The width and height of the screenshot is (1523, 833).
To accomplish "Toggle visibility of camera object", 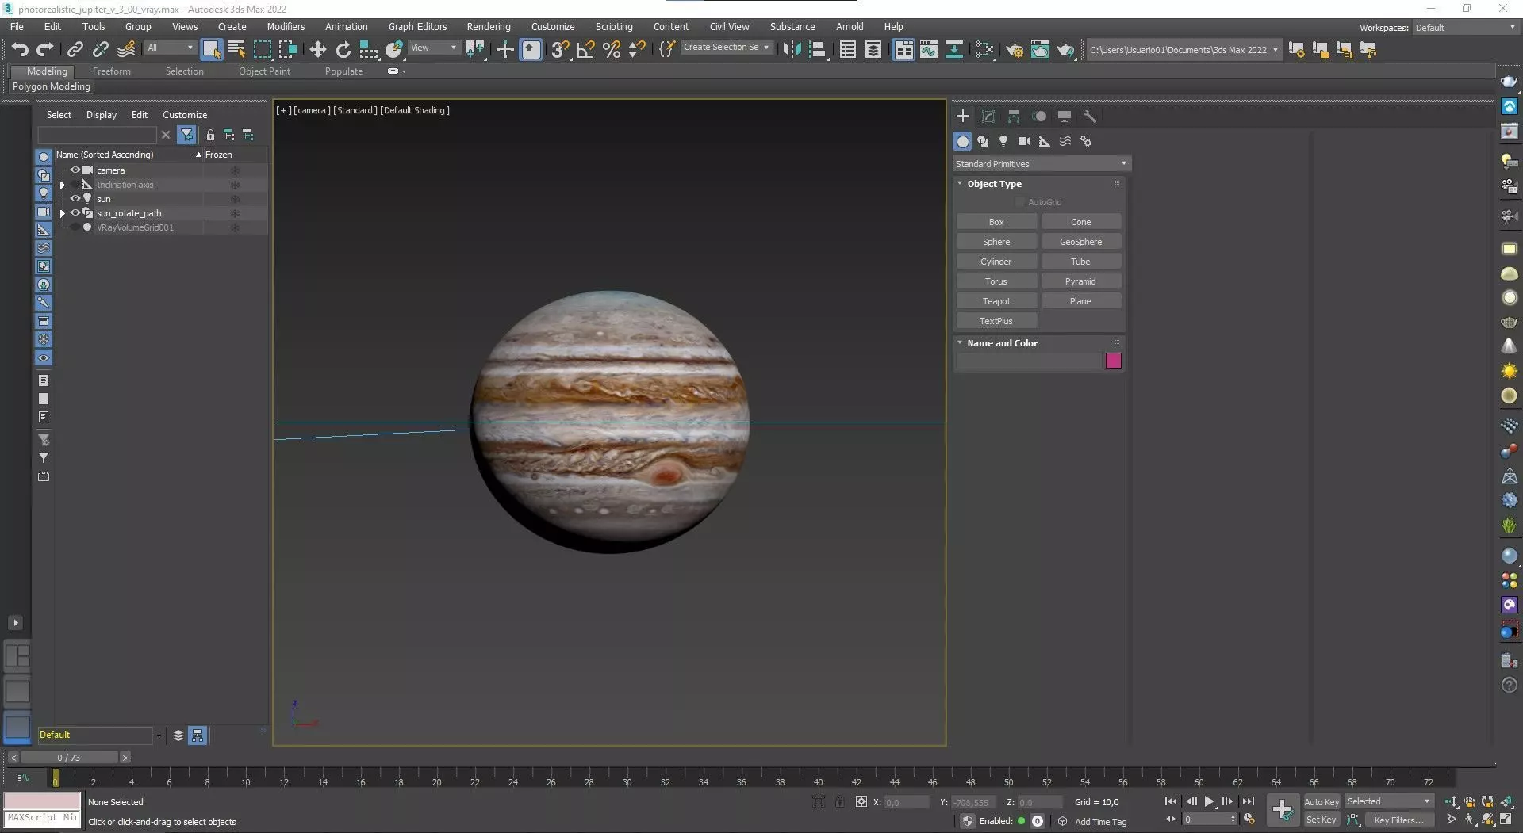I will click(75, 170).
